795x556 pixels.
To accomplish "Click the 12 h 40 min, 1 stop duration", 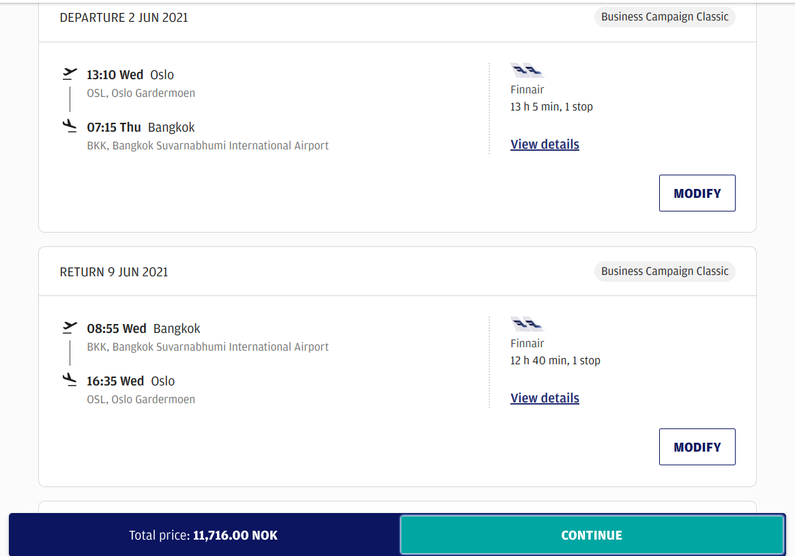I will click(555, 360).
